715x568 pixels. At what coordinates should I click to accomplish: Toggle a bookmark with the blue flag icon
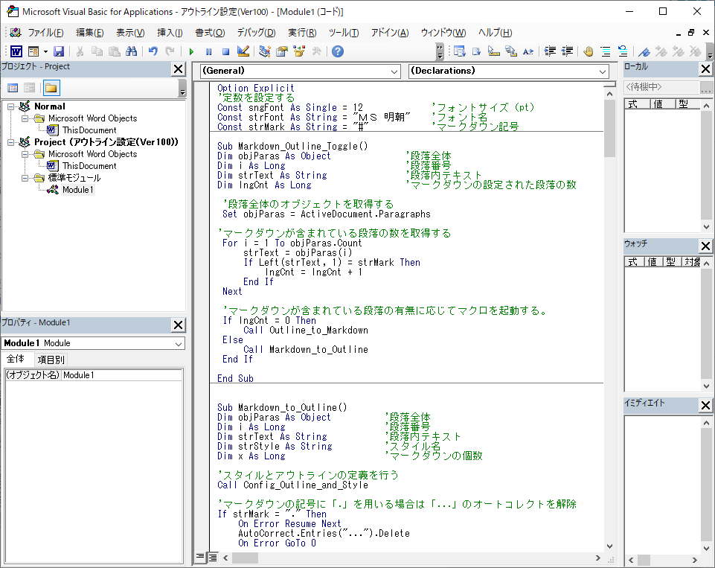coord(644,51)
